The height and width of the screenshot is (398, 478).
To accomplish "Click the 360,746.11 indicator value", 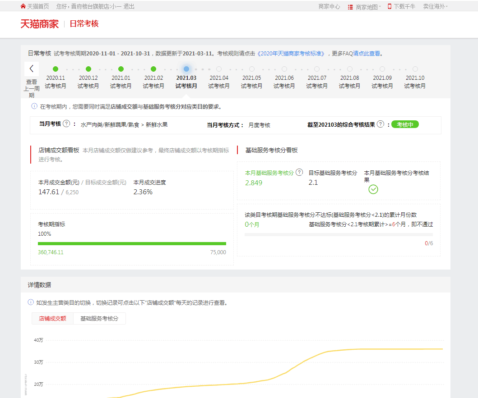I will pyautogui.click(x=51, y=252).
